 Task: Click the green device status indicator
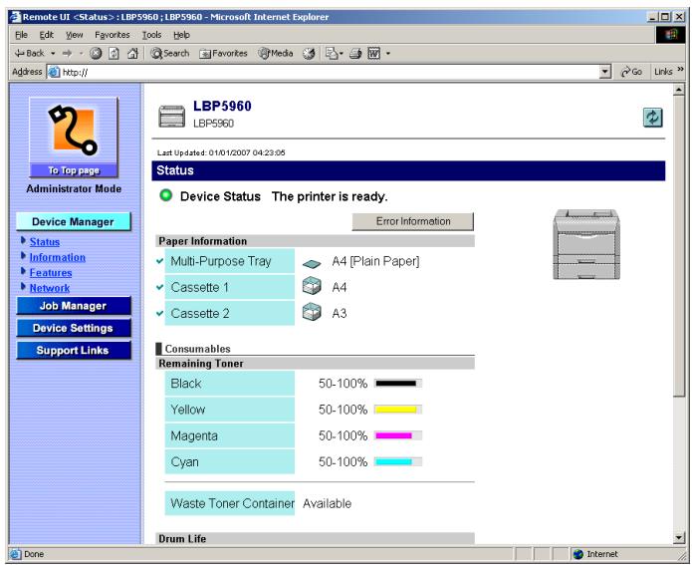coord(166,195)
